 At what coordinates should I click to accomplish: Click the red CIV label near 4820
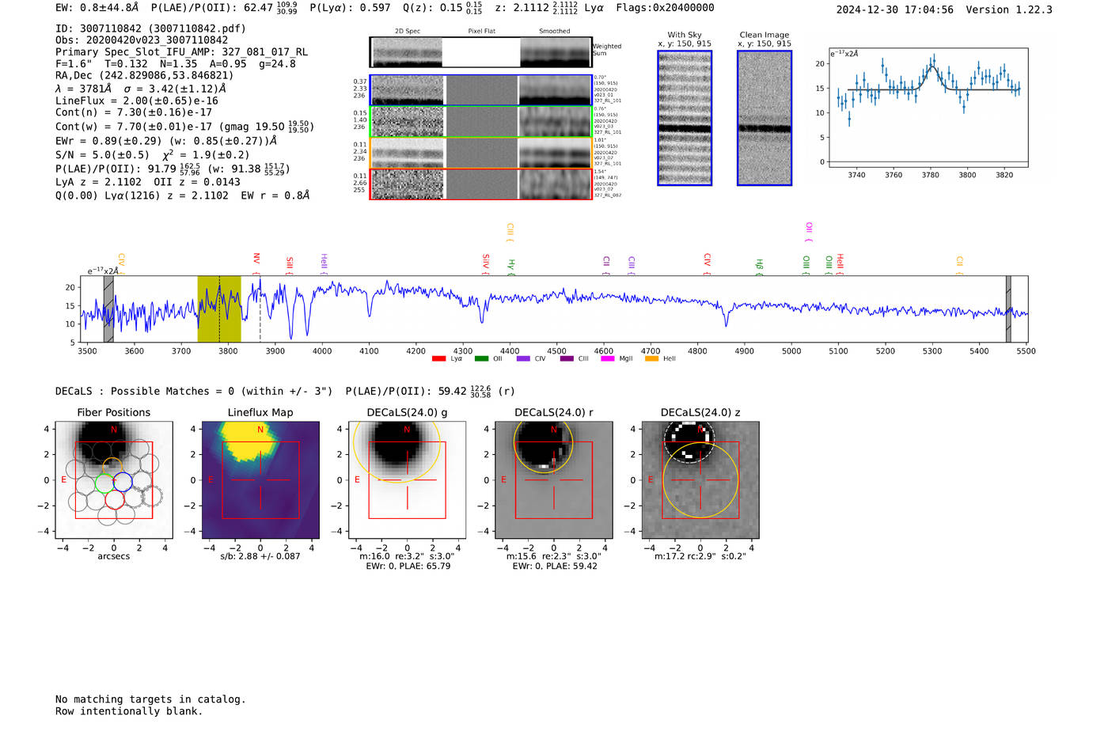pos(708,262)
